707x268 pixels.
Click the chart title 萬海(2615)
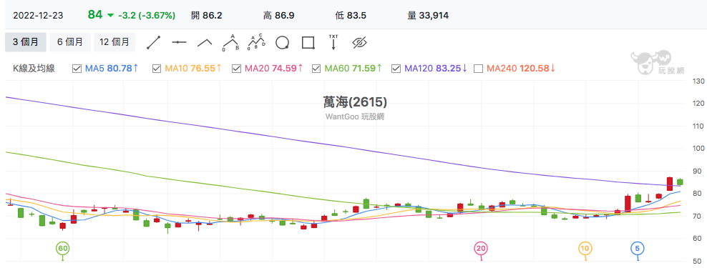(x=355, y=102)
